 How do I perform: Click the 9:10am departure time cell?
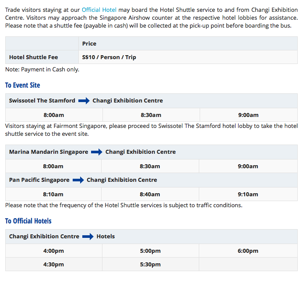coord(248,194)
